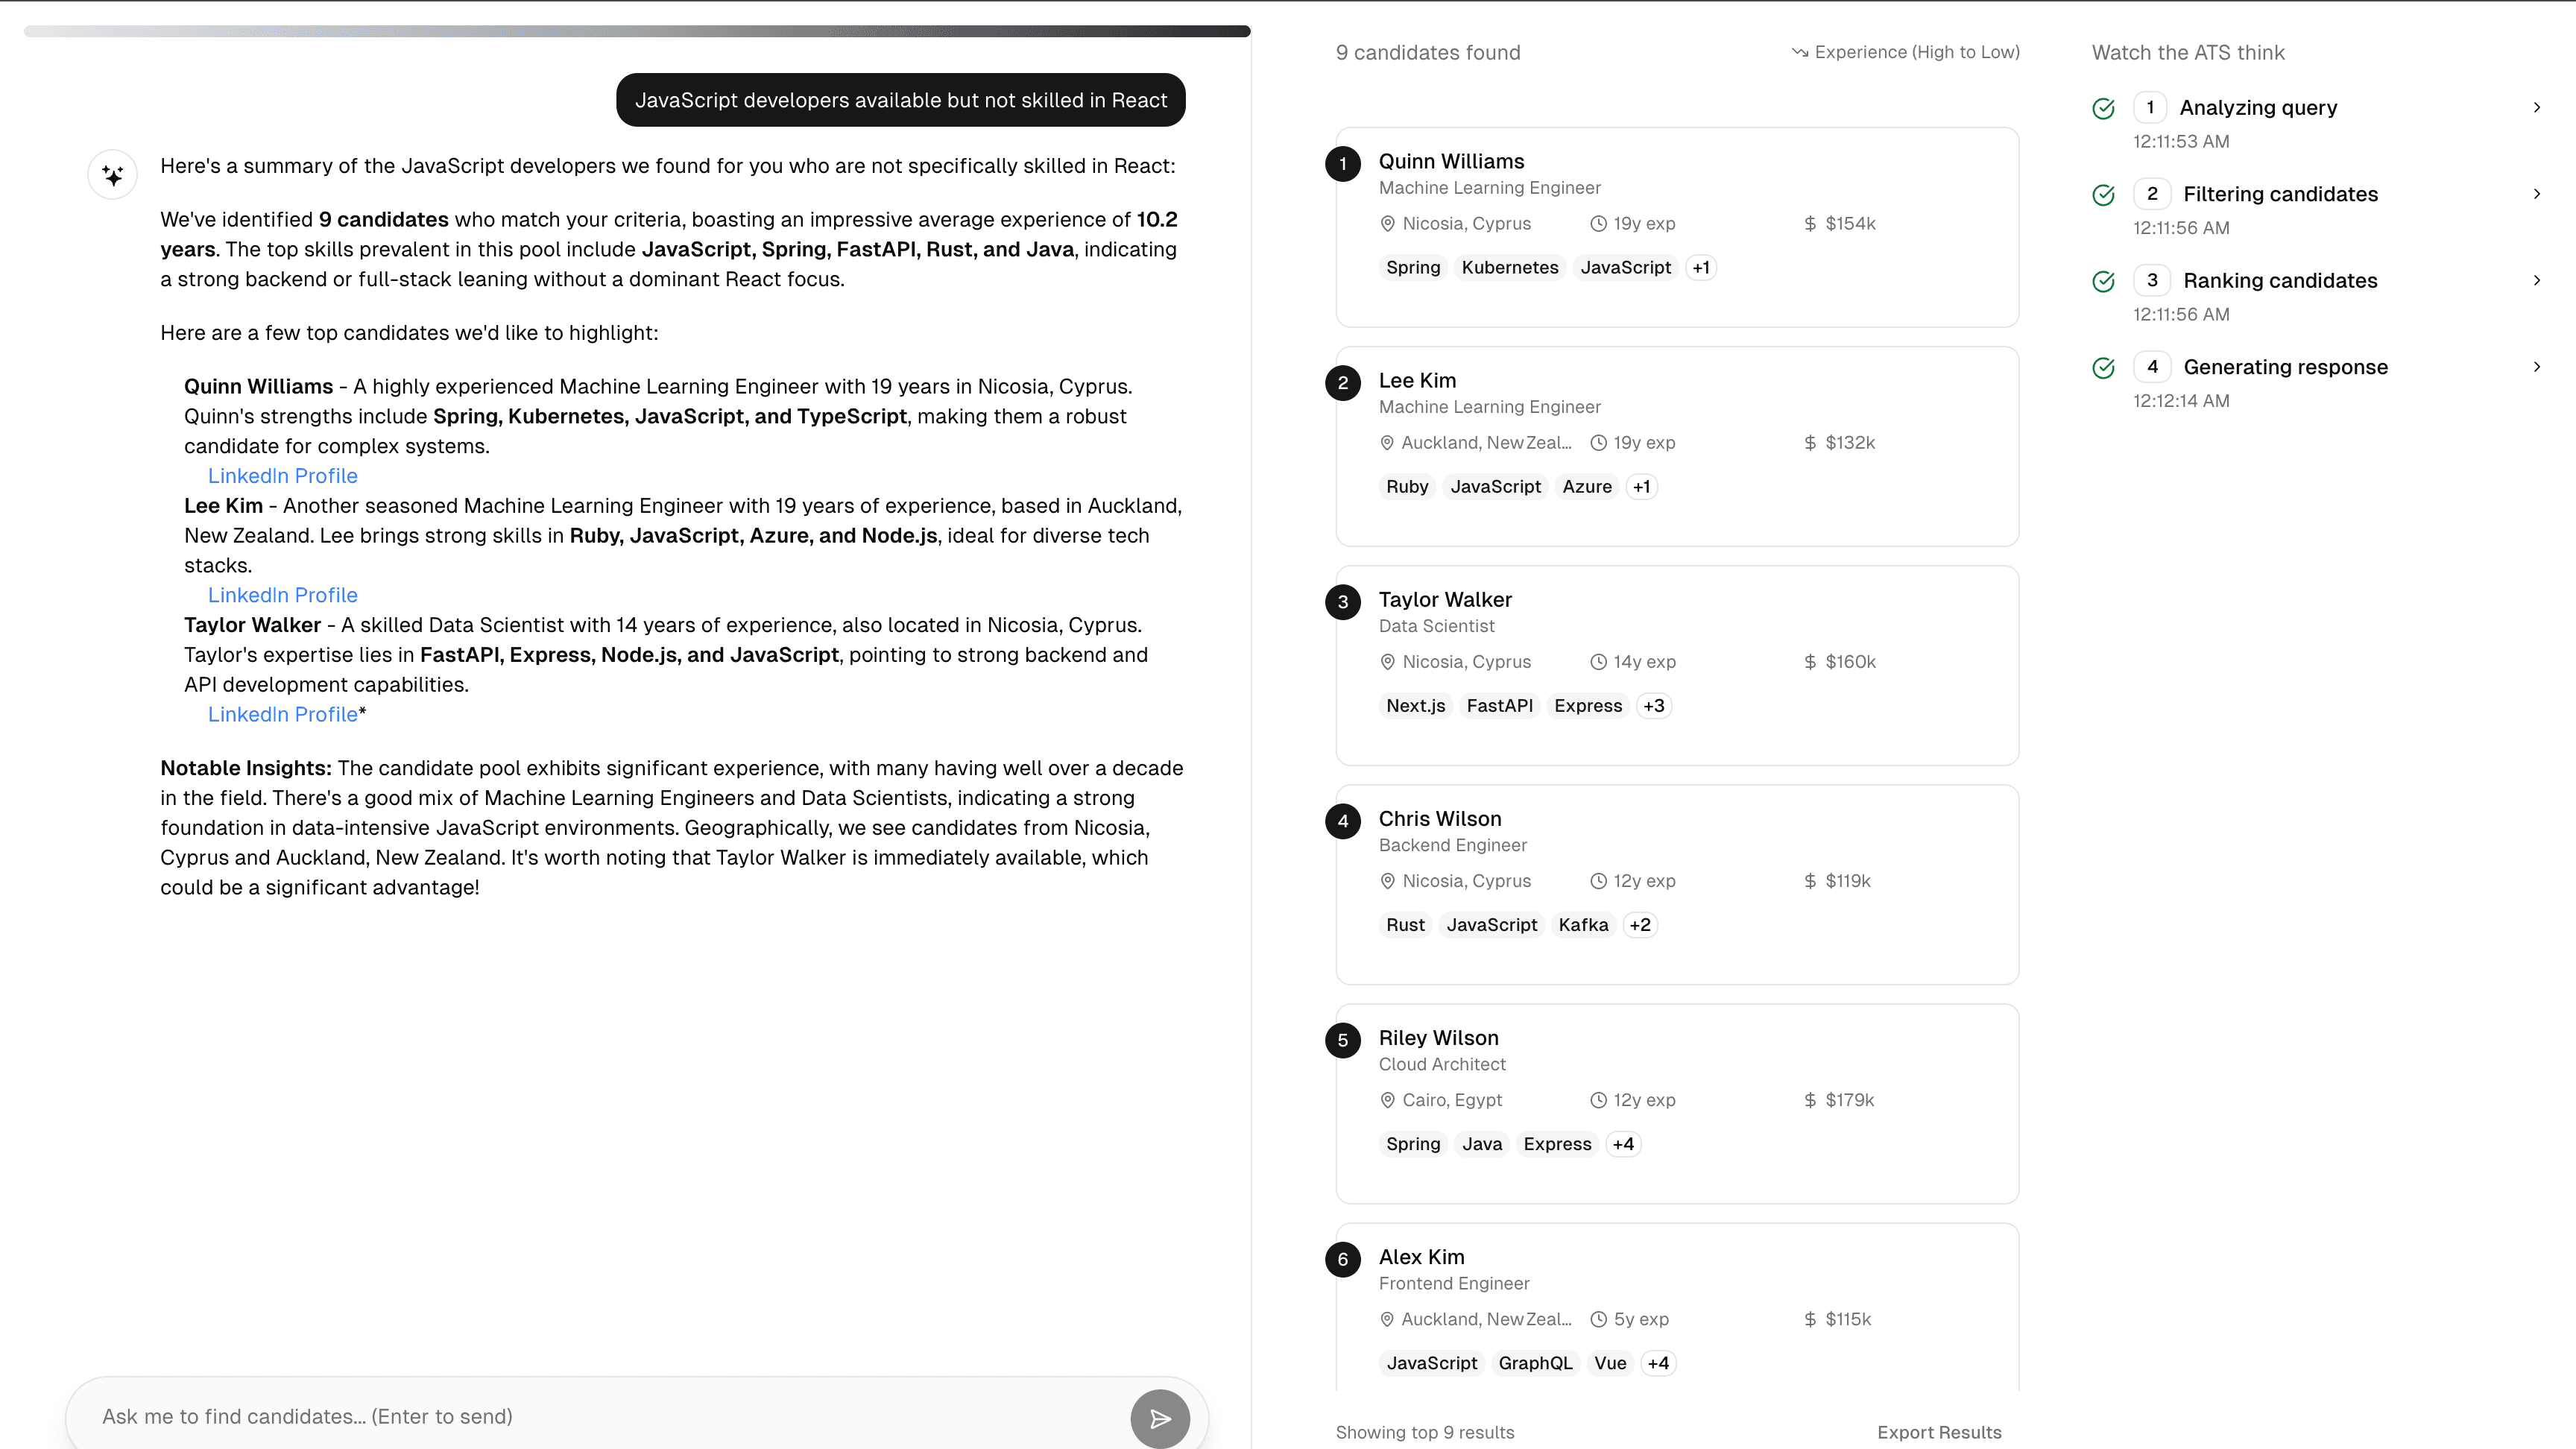2576x1449 pixels.
Task: Select the Kubernetes skill tag on Quinn's card
Action: (1510, 268)
